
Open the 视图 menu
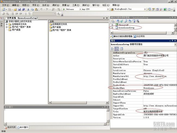click(26, 5)
